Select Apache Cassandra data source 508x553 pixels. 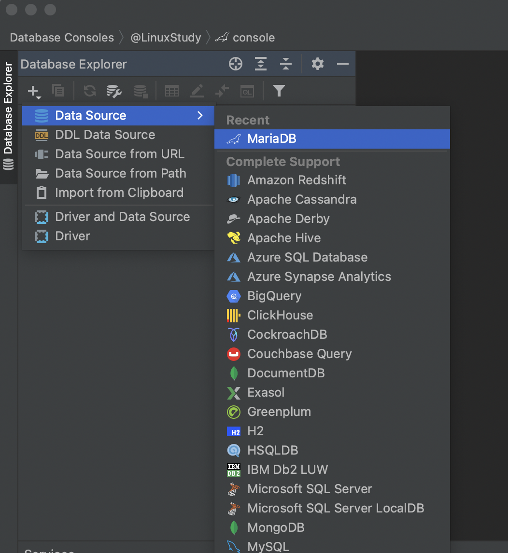tap(332, 200)
